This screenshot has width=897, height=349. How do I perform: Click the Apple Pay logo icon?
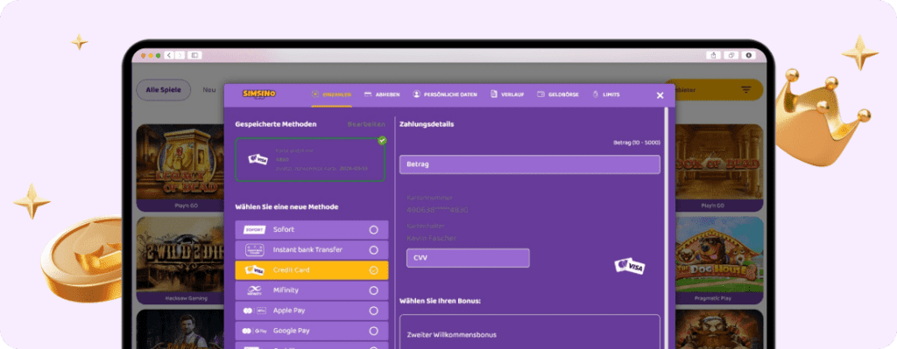click(x=254, y=311)
